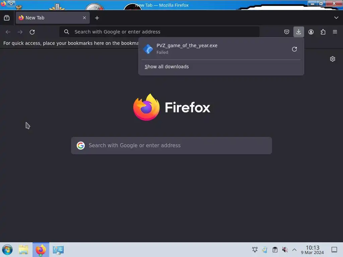Viewport: 343px width, 257px height.
Task: Reload the current page
Action: point(32,32)
